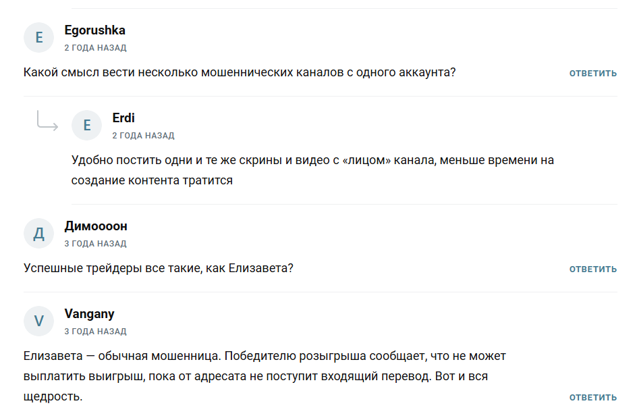Click the timestamp under Erdi's name

coord(143,136)
